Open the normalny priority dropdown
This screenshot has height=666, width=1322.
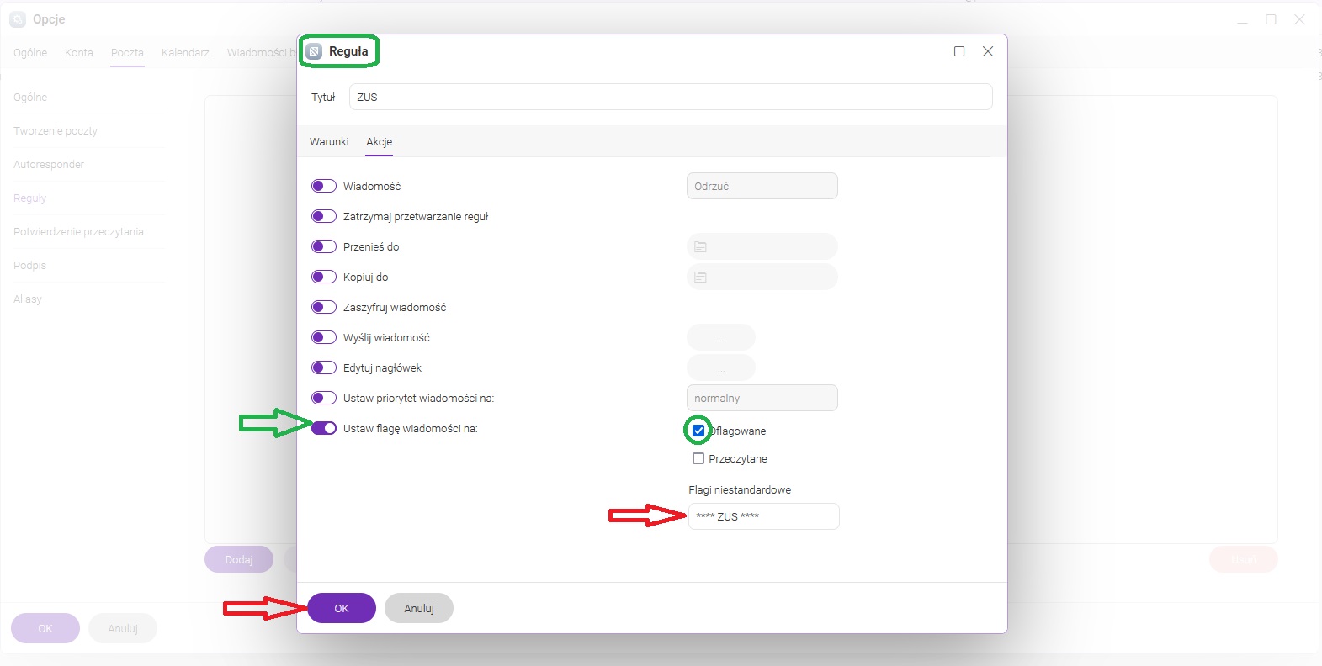coord(762,398)
